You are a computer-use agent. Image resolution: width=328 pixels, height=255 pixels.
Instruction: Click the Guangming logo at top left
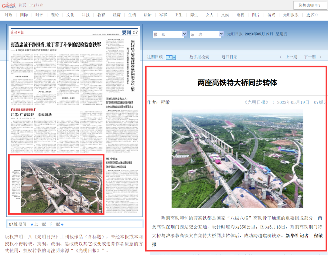[9, 5]
